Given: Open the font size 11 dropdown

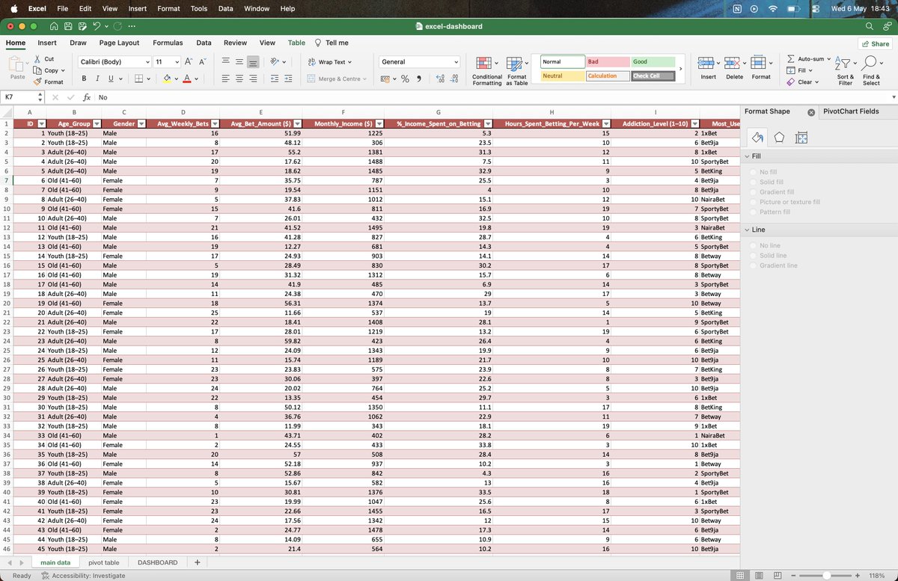Looking at the screenshot, I should coord(177,62).
